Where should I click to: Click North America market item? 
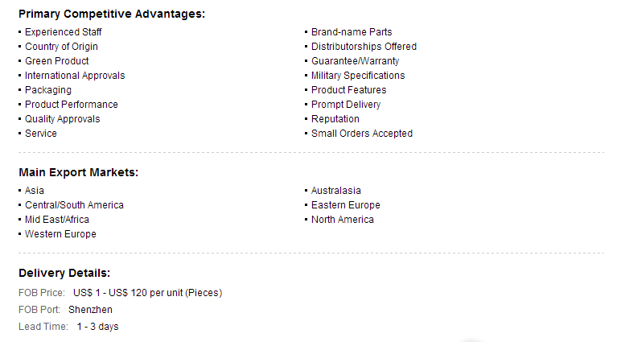click(x=343, y=220)
